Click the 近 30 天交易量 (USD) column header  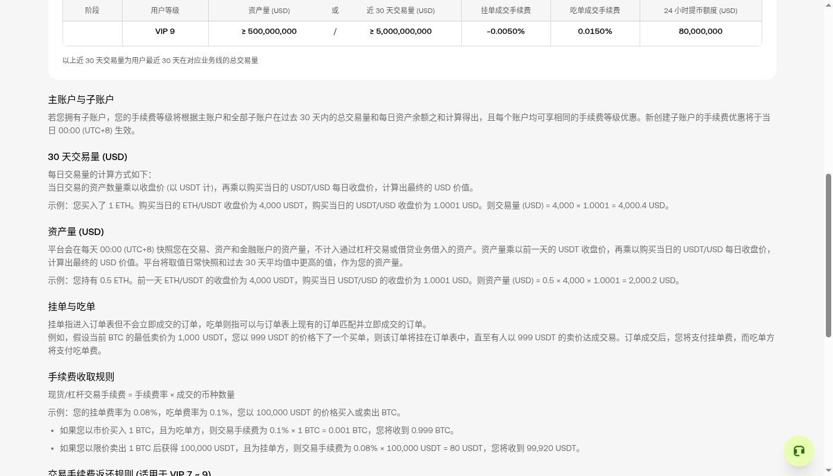(400, 11)
